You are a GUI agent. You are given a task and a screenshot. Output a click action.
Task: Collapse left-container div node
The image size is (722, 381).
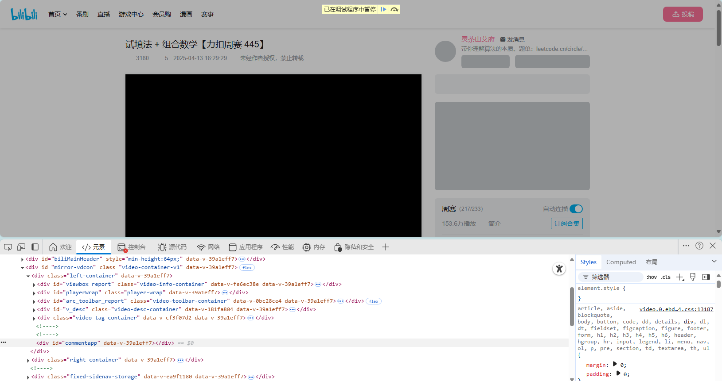(x=28, y=276)
